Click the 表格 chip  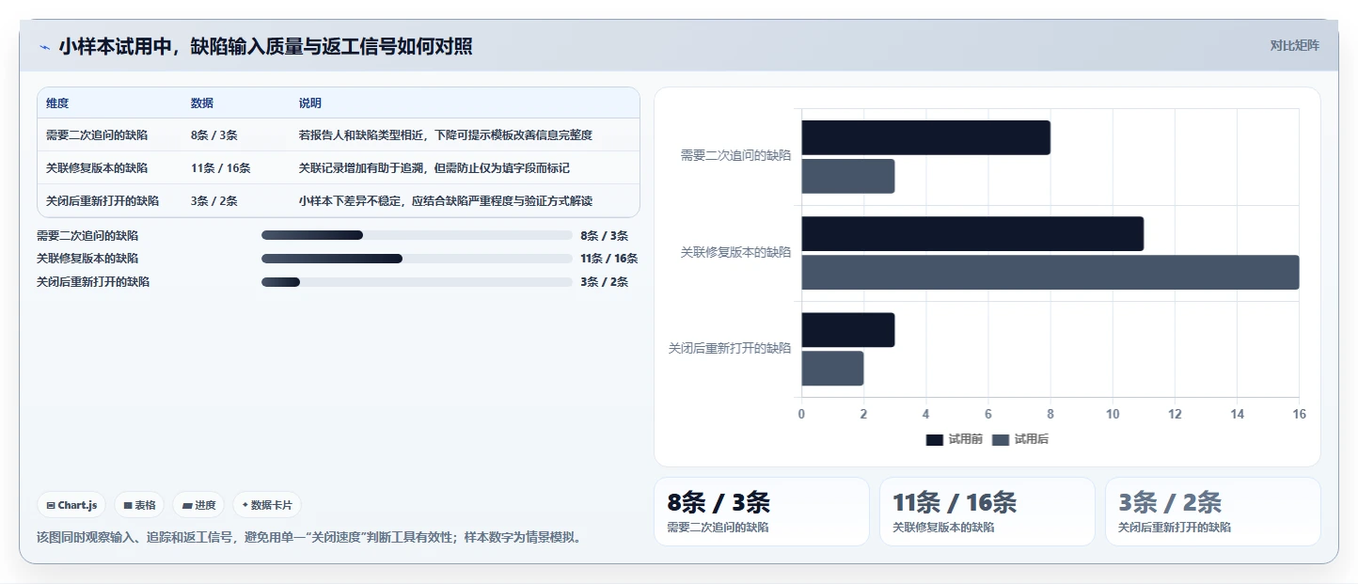click(x=139, y=505)
